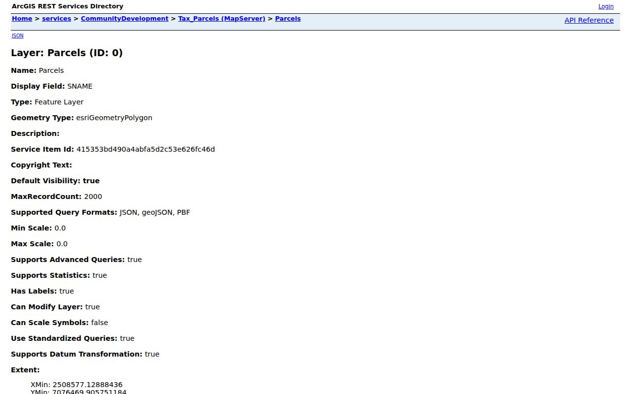Click the Has Labels line
The width and height of the screenshot is (631, 394).
[42, 291]
